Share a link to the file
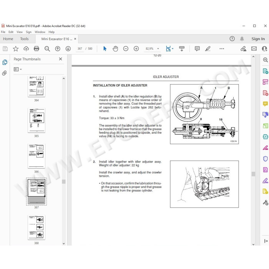269x269 pixels. (243, 49)
